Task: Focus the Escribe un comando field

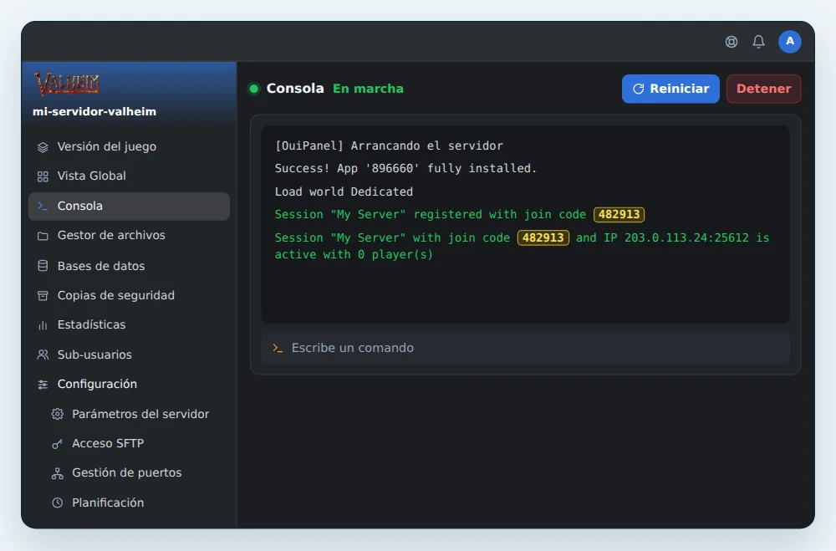Action: click(x=525, y=348)
